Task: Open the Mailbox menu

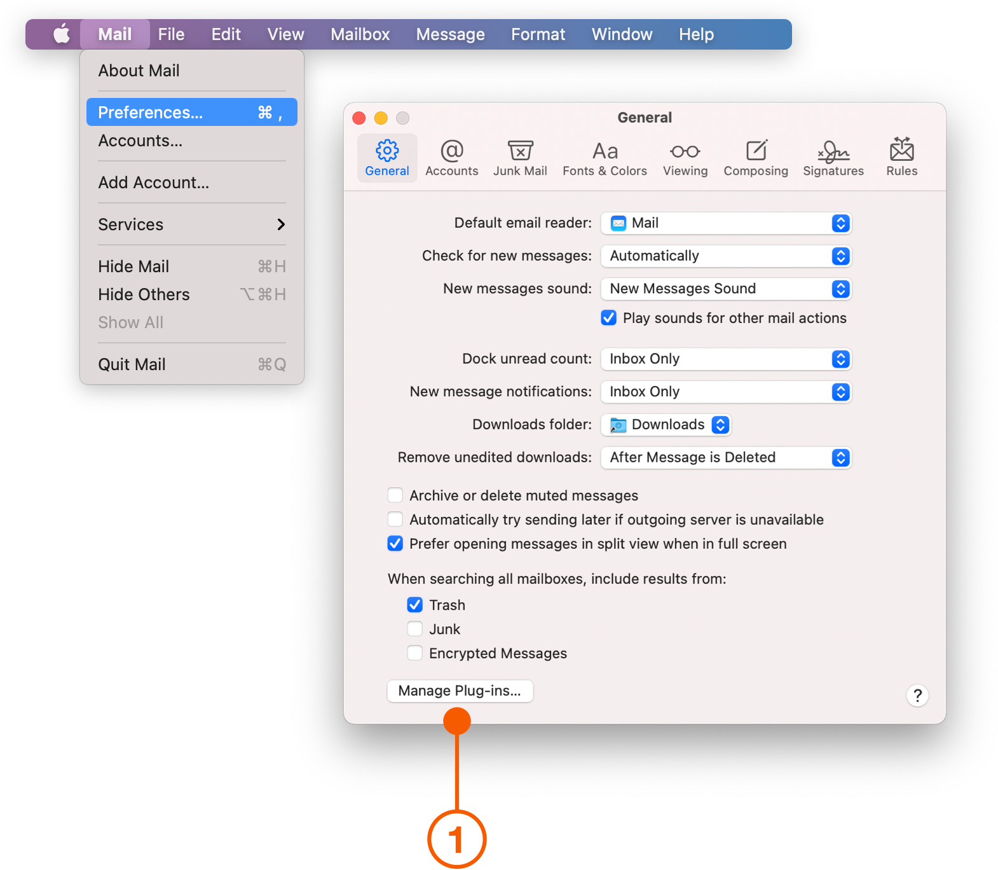Action: [360, 34]
